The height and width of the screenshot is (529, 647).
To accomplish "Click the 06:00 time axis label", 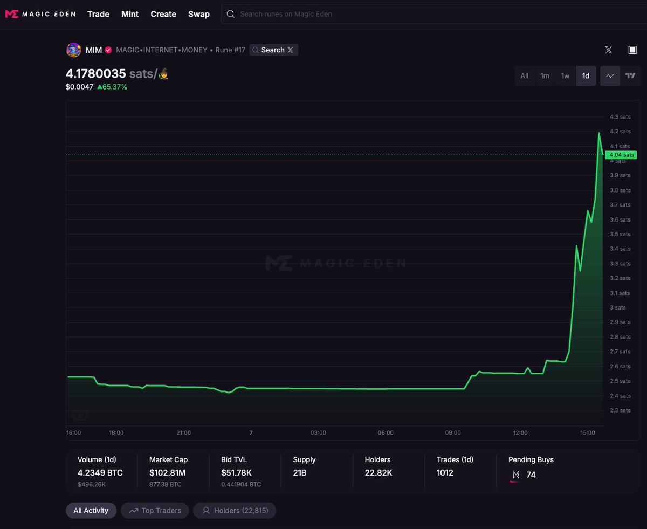I will [386, 432].
